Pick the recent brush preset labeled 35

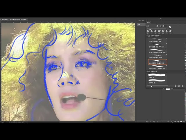(148, 32)
